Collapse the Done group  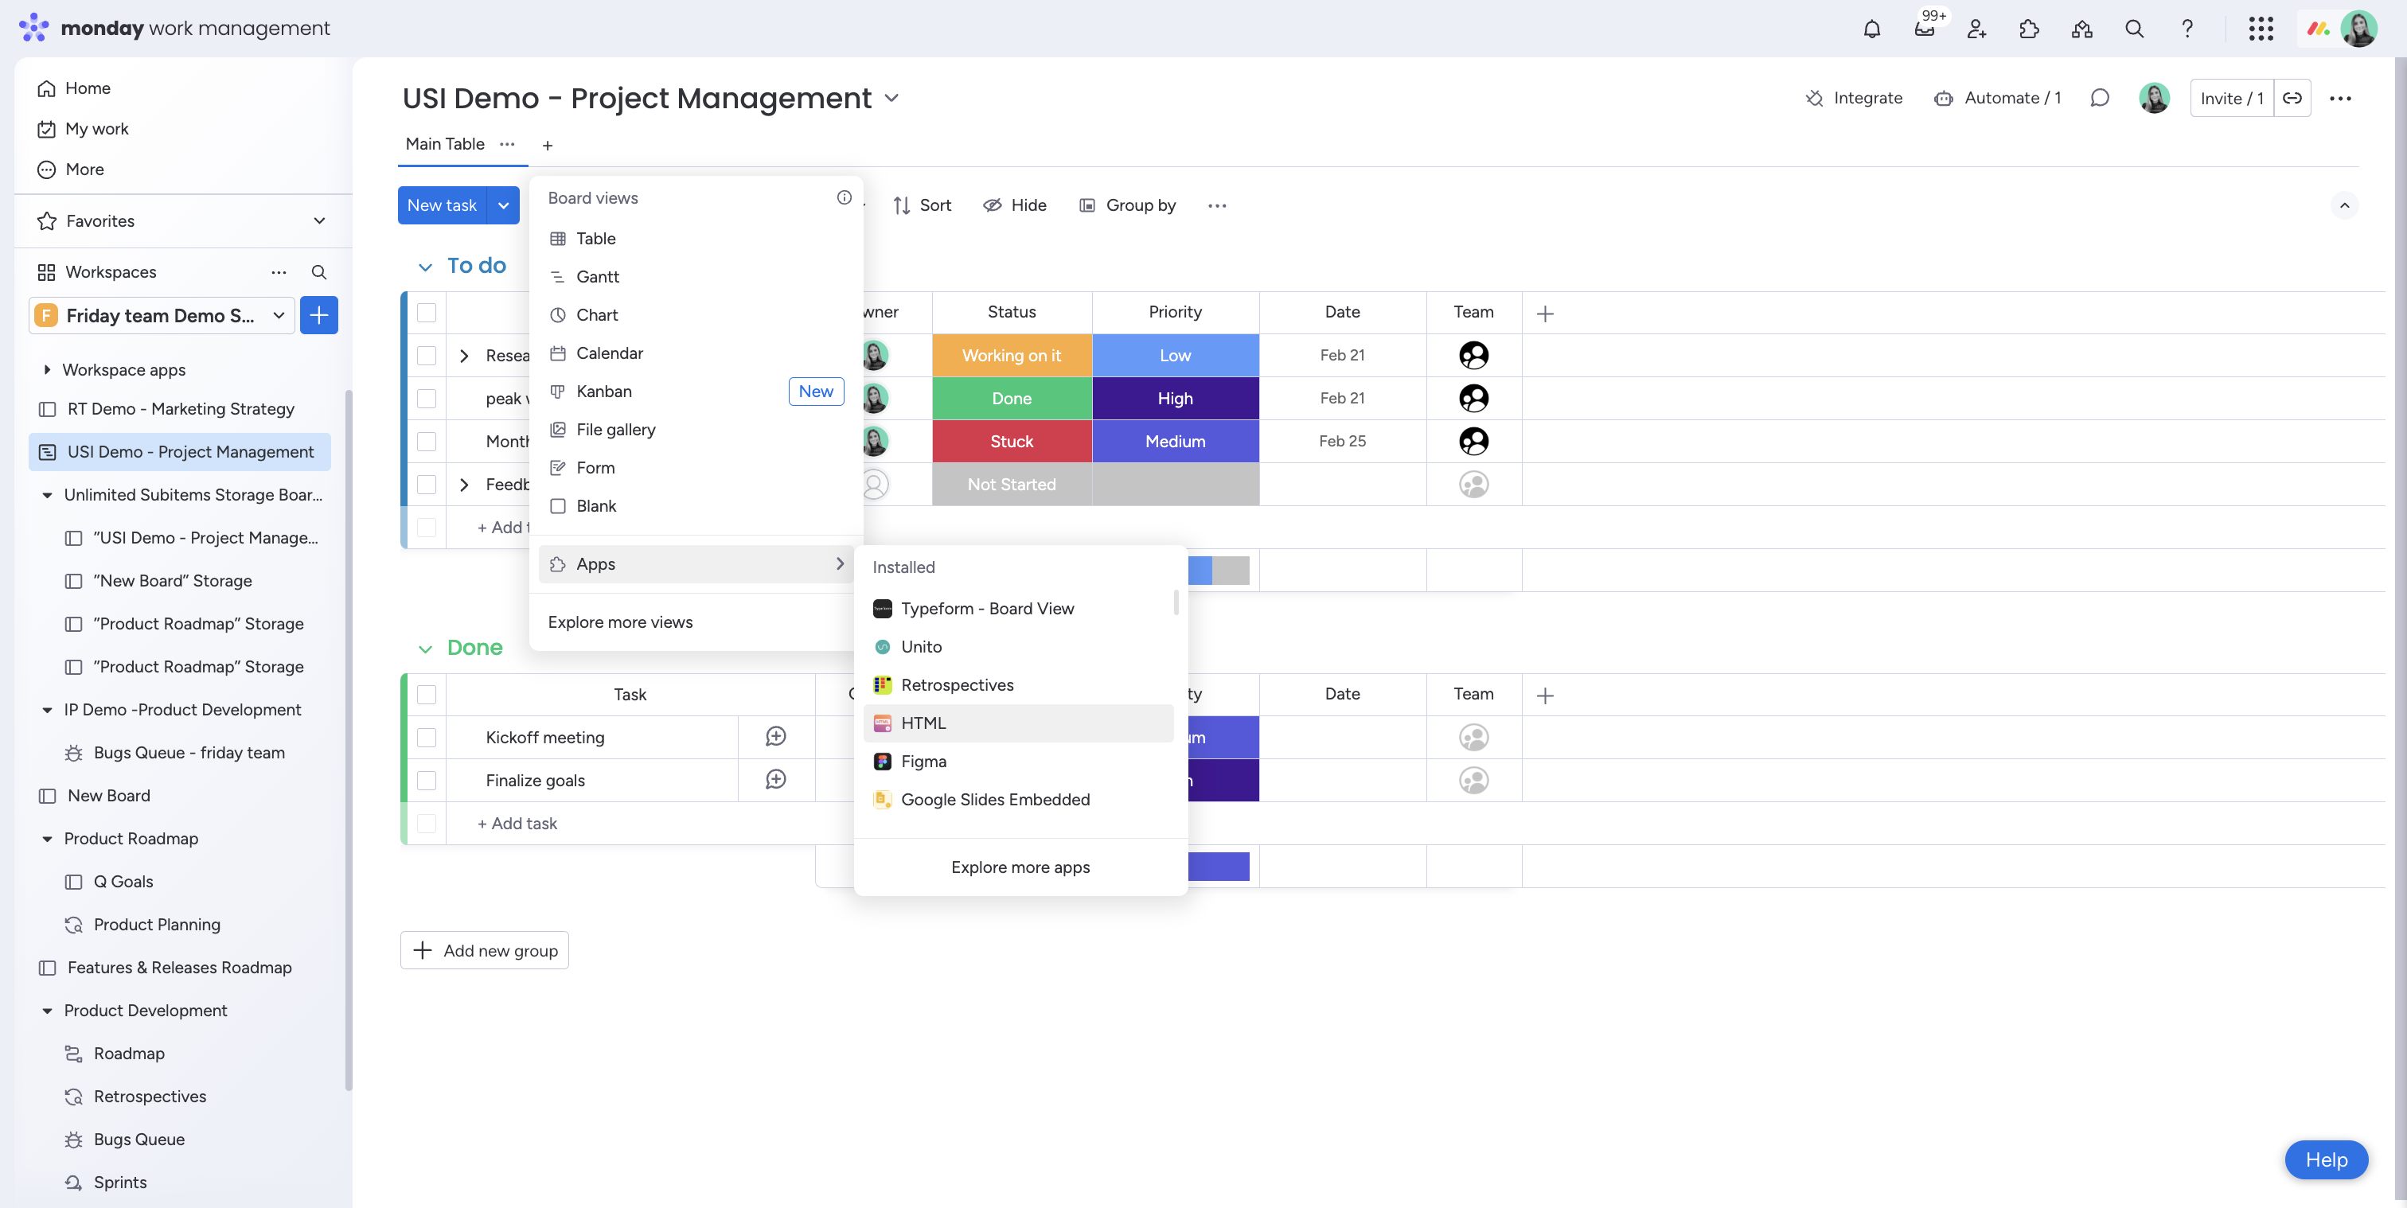coord(425,649)
